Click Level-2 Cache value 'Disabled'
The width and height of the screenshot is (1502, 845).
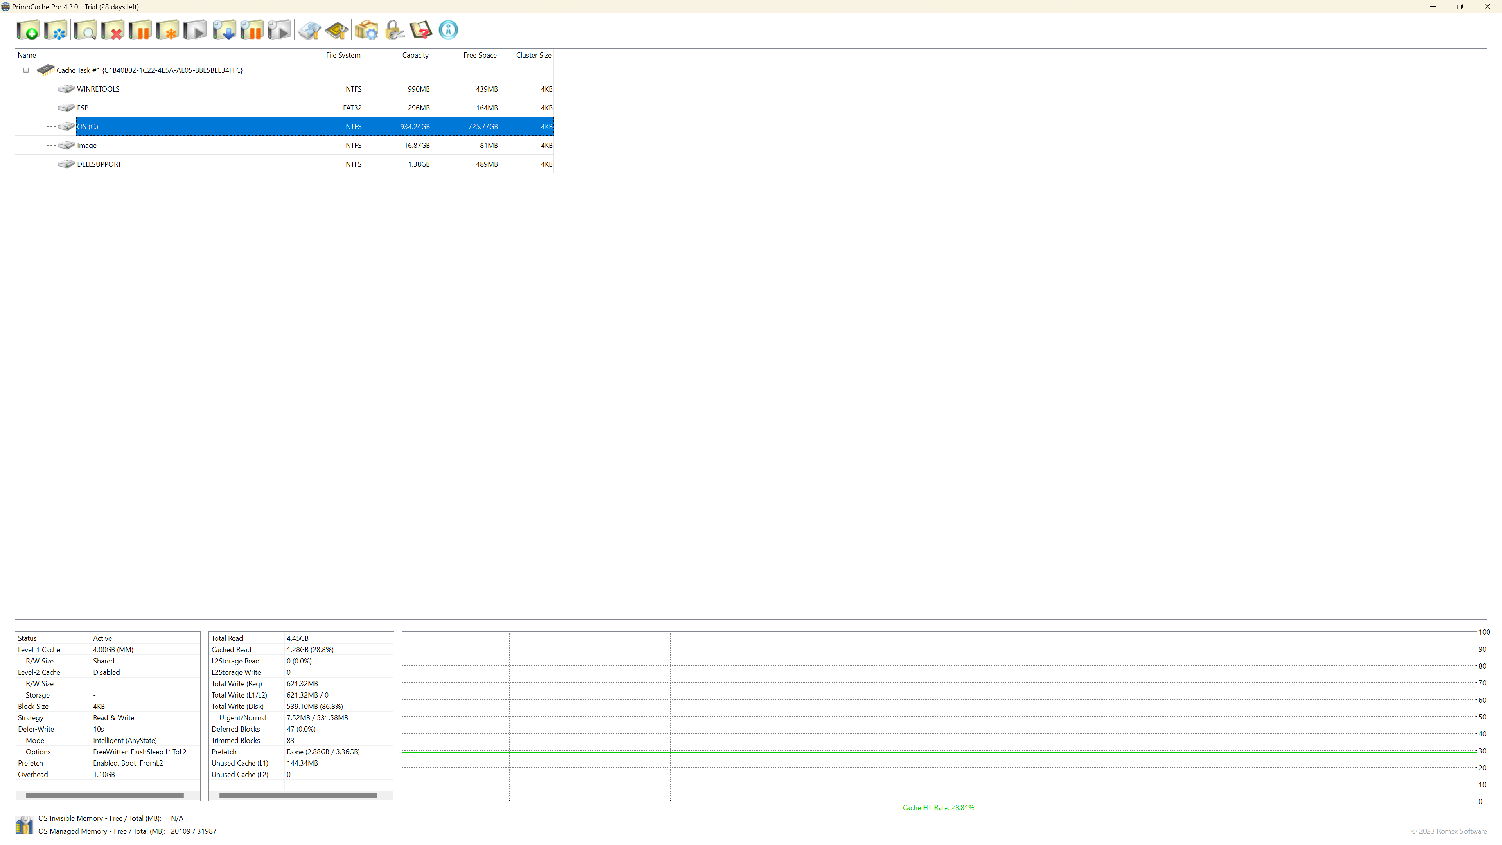(x=107, y=672)
